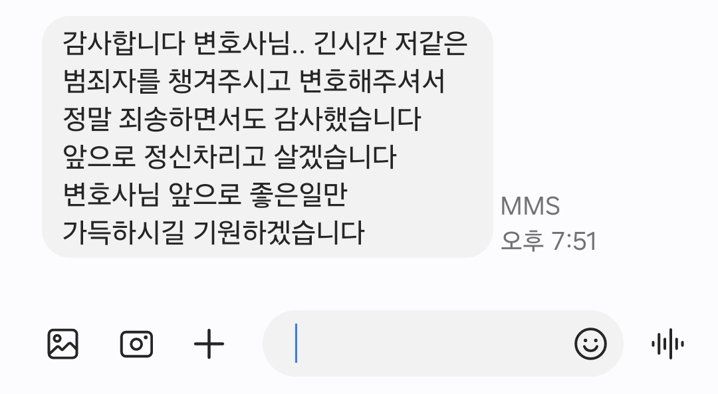718x394 pixels.
Task: Click the MMS label beside the message
Action: tap(531, 206)
